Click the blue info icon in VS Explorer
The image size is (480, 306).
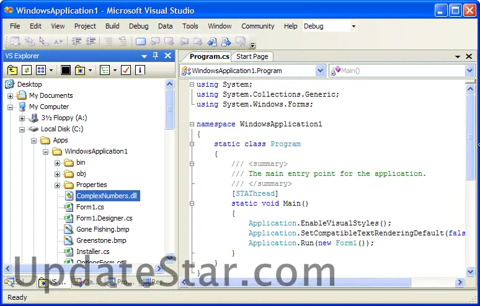[140, 71]
